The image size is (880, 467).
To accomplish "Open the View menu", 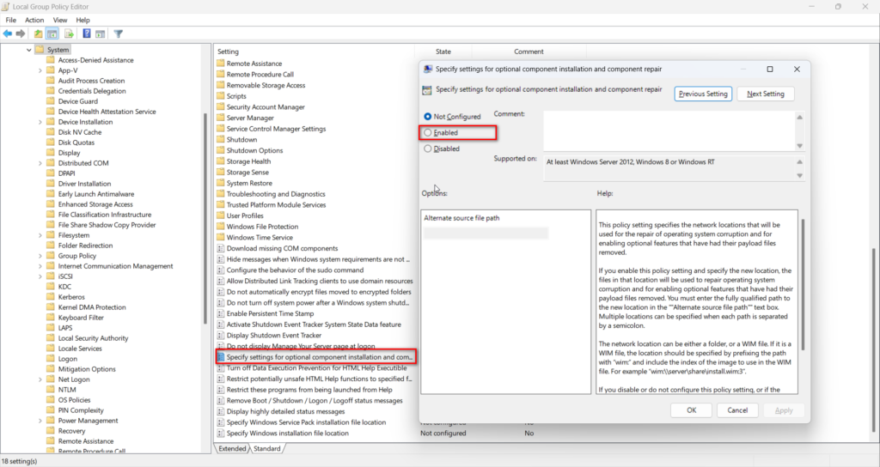I will click(x=60, y=21).
